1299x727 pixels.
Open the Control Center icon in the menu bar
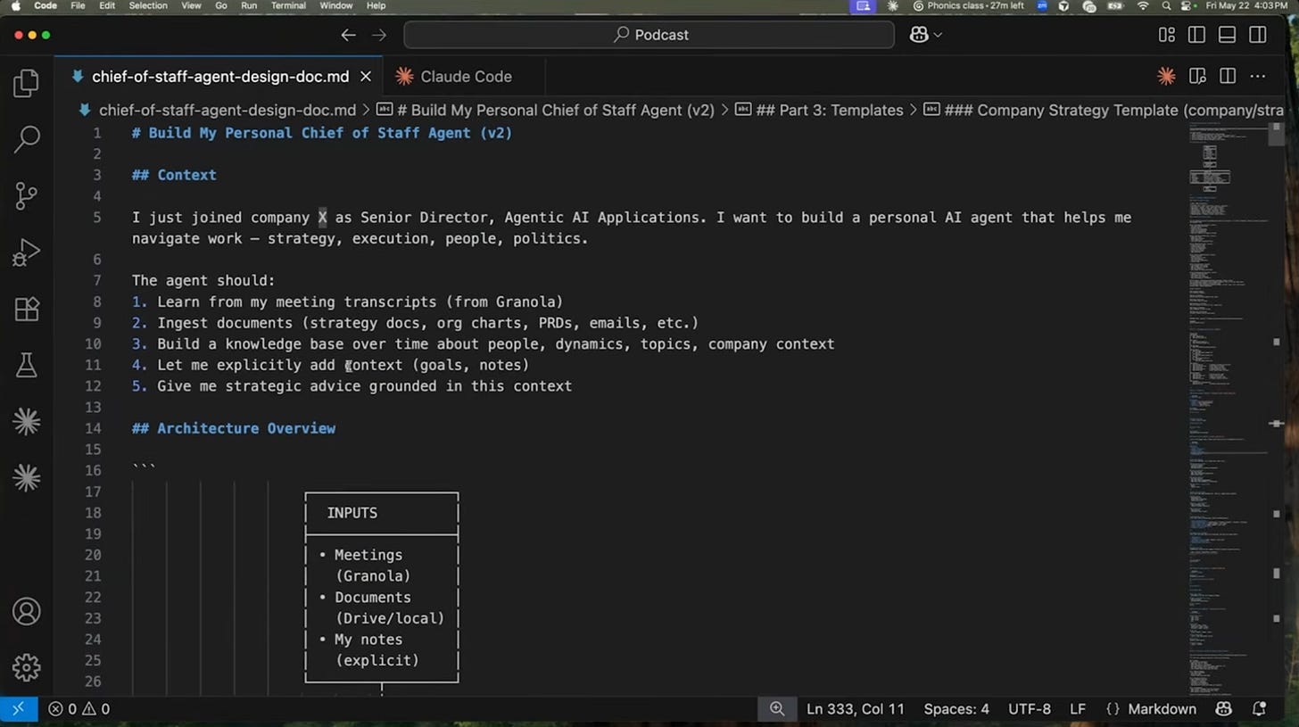pos(1187,6)
